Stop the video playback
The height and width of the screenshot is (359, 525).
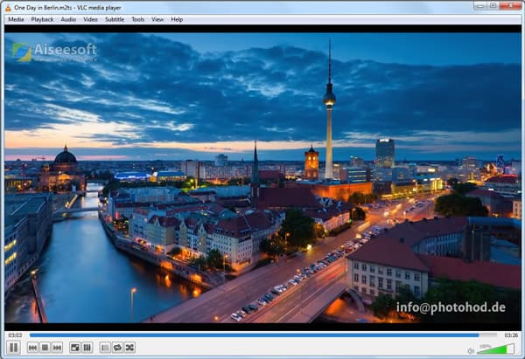pyautogui.click(x=45, y=348)
